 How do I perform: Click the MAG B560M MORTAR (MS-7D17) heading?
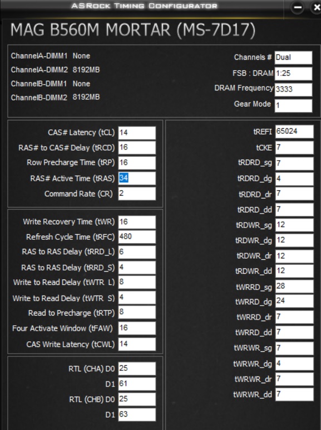(133, 30)
